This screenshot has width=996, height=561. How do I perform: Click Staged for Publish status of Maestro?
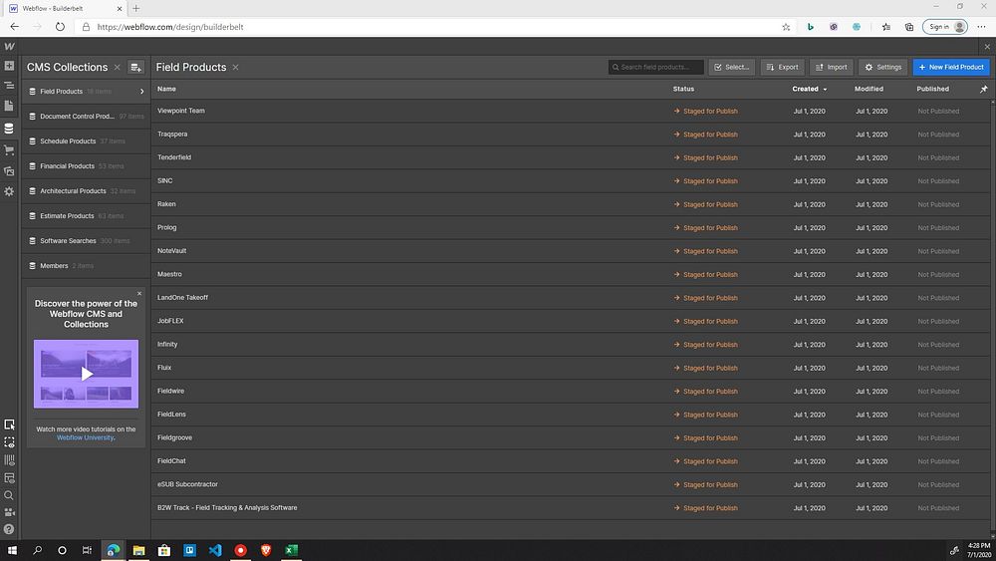coord(706,274)
